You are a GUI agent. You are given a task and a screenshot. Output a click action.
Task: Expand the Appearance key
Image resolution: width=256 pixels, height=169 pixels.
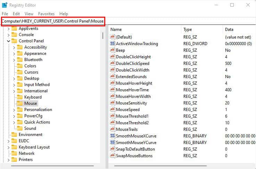14,54
